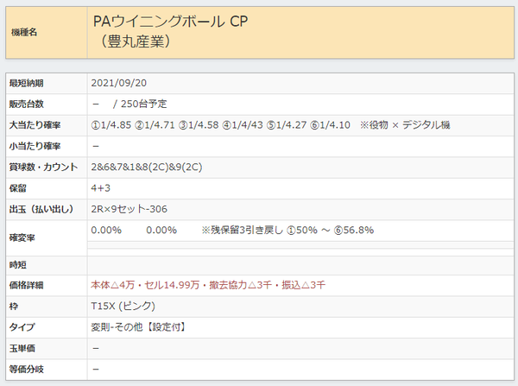Select the type value 変則-その他【設定付】
518x386 pixels.
pos(139,327)
